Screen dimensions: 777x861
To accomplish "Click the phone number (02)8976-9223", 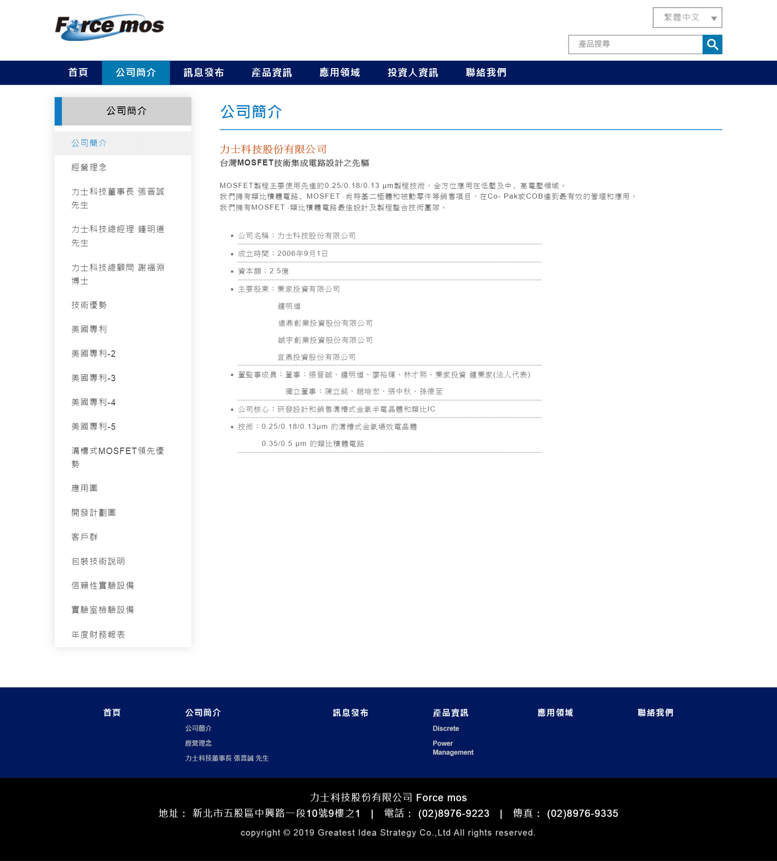I will pyautogui.click(x=454, y=813).
